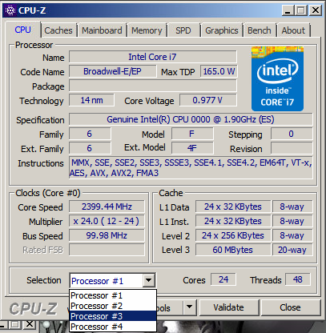This screenshot has width=326, height=333.
Task: Minimize the CPU-Z window
Action: (x=288, y=10)
